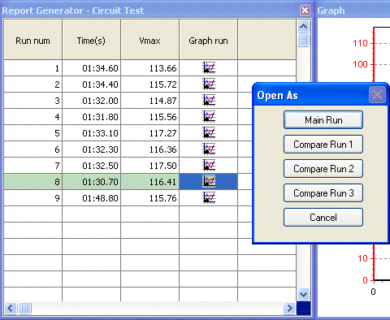
Task: Select Vmax value 116.36
Action: [x=149, y=149]
